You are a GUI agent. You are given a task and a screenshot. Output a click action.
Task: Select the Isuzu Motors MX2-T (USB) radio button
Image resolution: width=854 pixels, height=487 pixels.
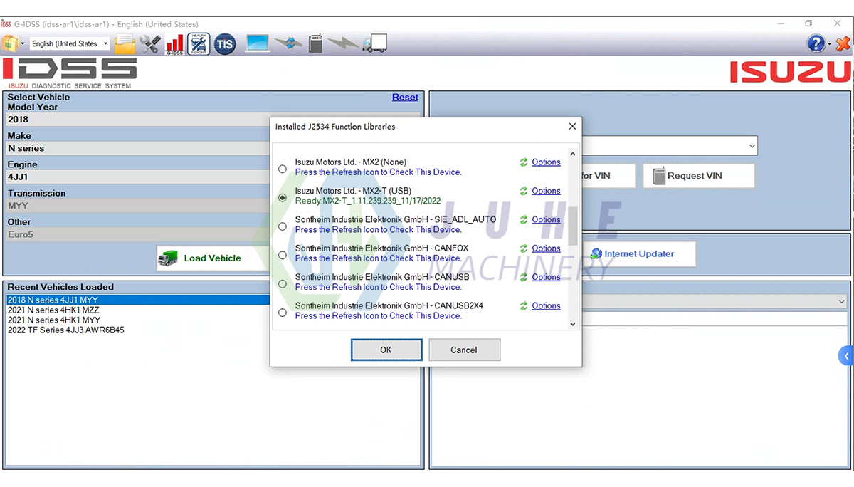coord(282,197)
